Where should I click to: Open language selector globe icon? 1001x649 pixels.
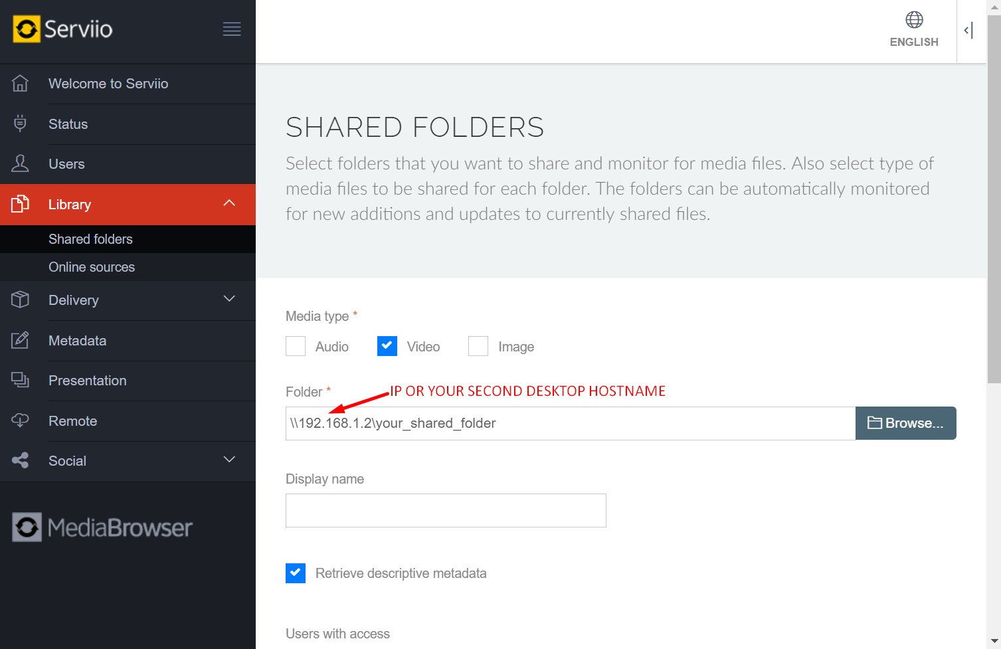pos(914,21)
